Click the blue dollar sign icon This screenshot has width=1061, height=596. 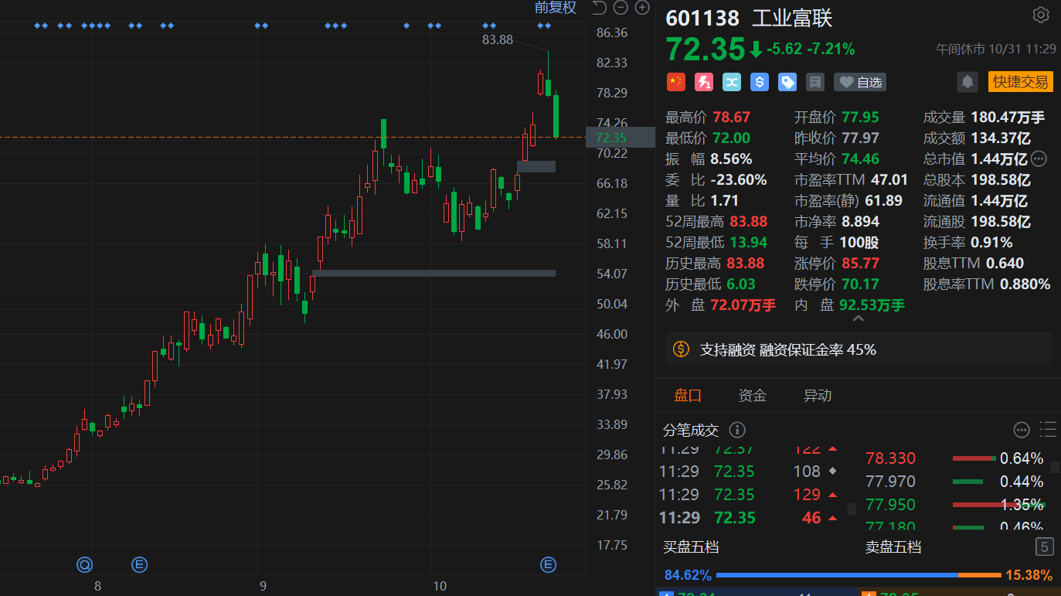[760, 82]
